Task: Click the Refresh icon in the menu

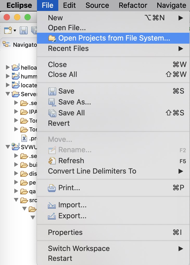Action: pos(52,161)
